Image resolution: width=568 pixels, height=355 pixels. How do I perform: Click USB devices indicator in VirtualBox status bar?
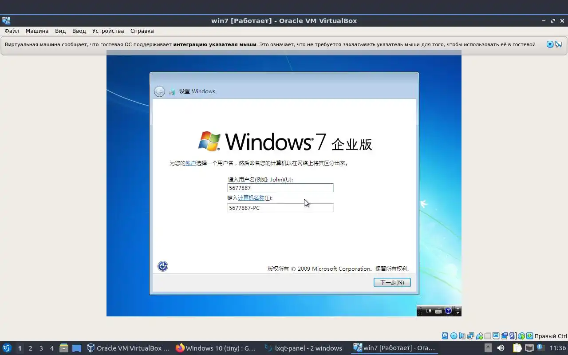coord(479,336)
